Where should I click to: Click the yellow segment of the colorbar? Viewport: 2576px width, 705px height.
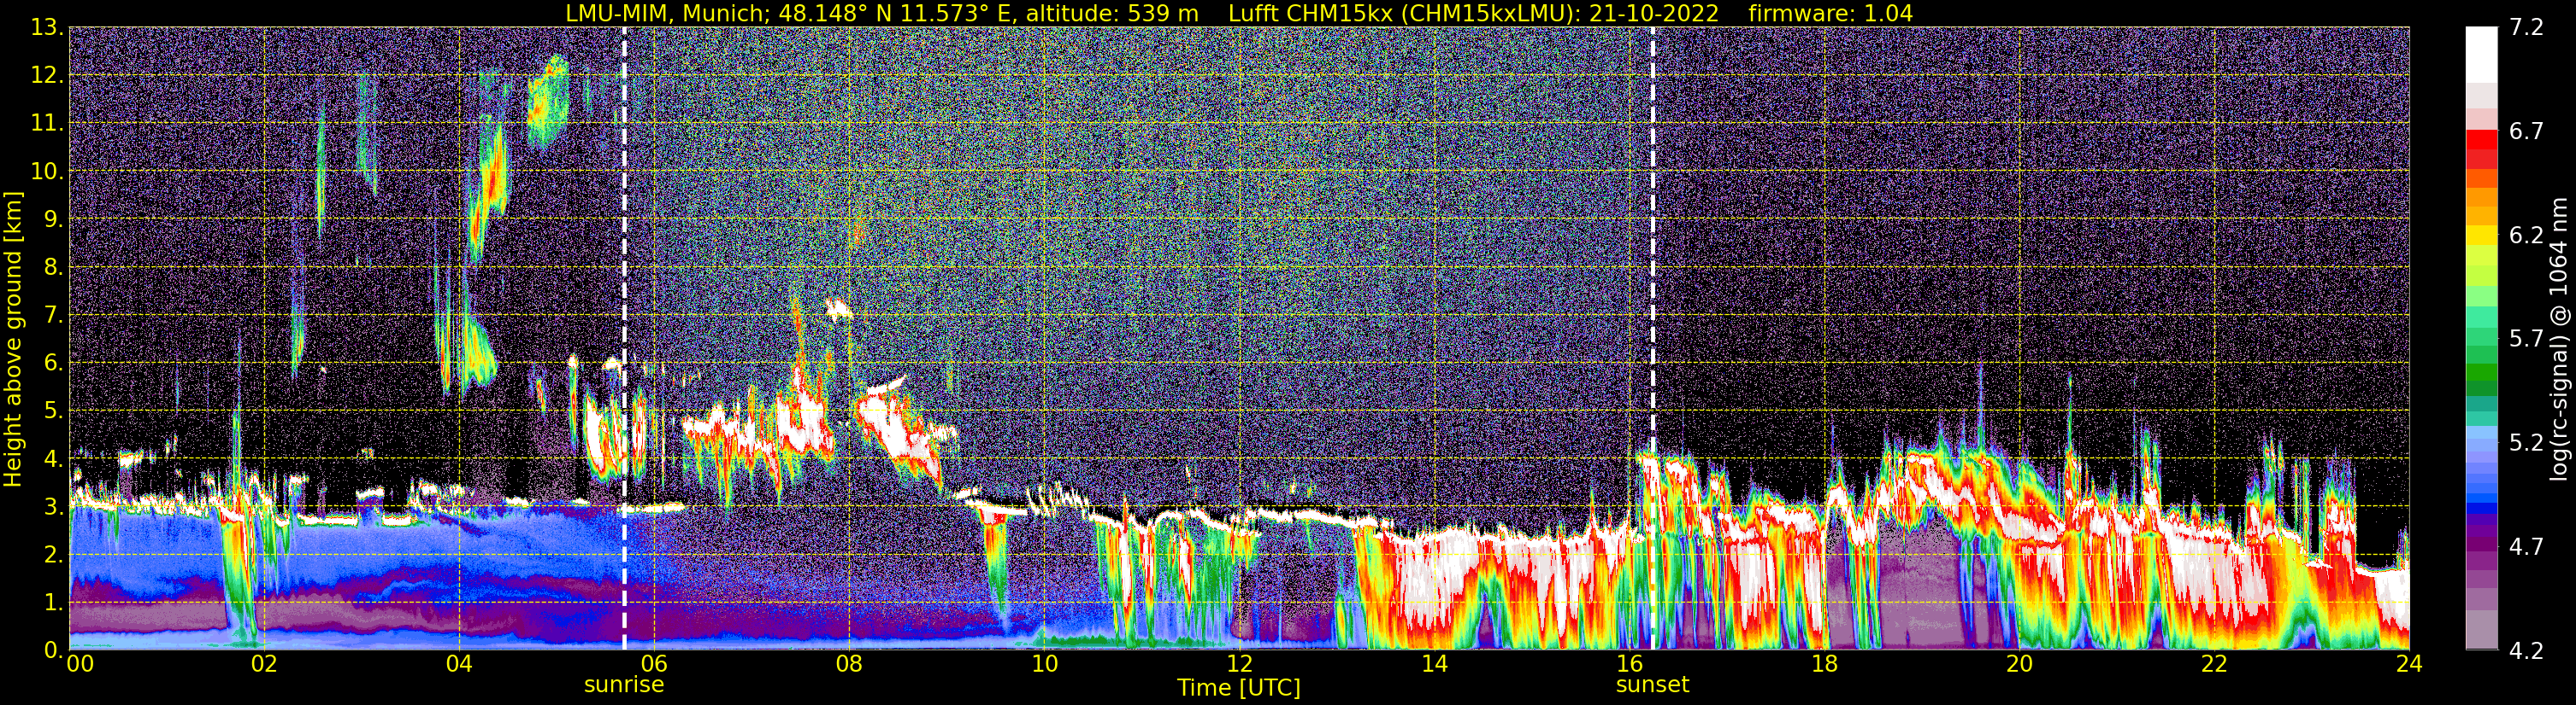tap(2482, 236)
